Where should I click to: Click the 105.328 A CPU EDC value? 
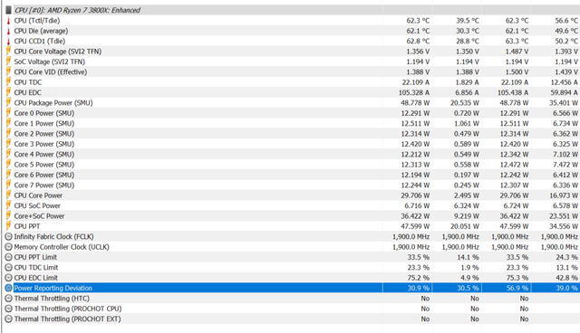[414, 92]
